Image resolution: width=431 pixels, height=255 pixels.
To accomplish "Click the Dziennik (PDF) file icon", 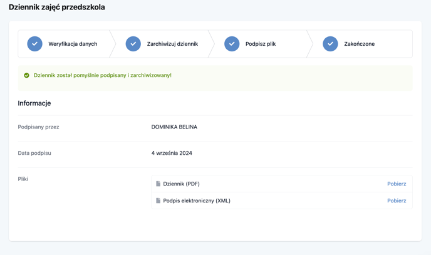I will [158, 184].
